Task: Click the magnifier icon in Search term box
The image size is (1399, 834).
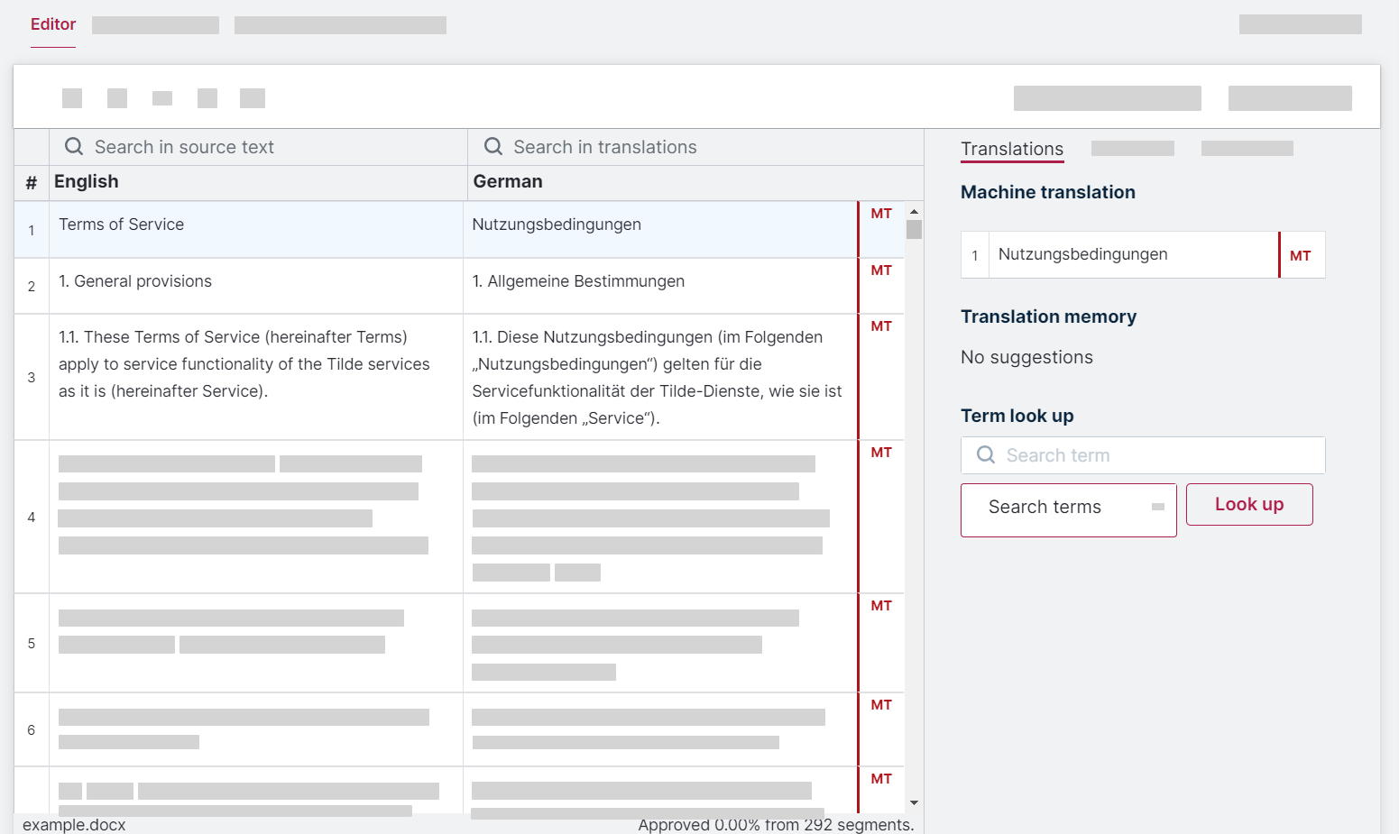Action: pos(987,455)
